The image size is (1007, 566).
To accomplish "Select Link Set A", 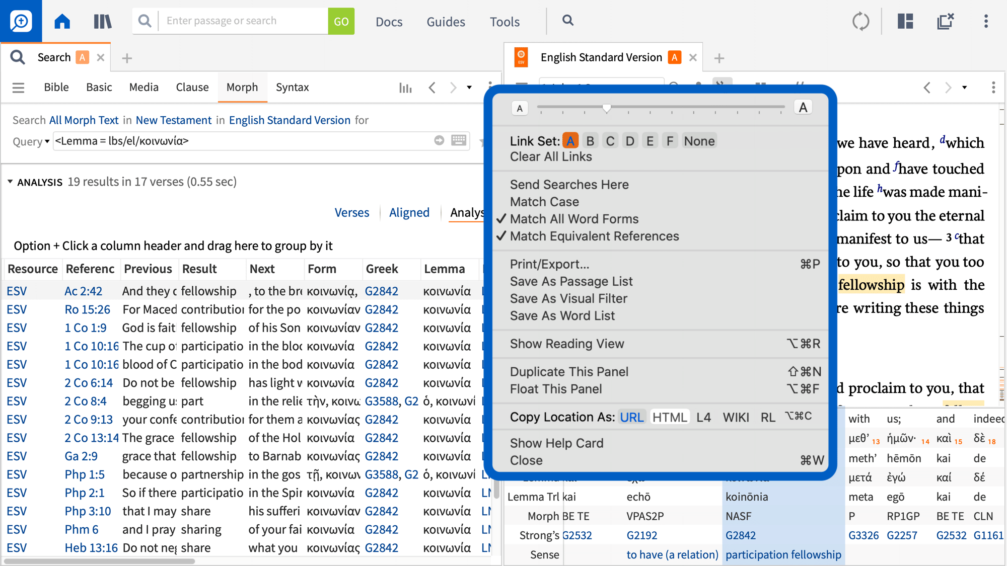I will [570, 141].
